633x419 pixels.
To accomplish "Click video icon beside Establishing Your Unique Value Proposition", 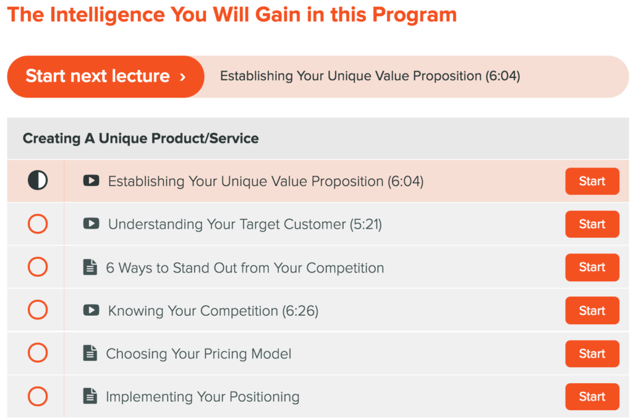I will tap(91, 180).
